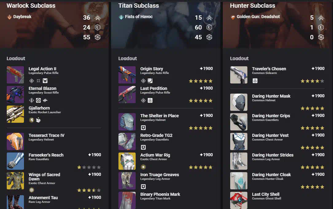Click the second perk icon under Eternal Blazon
Image resolution: width=333 pixels, height=209 pixels.
pos(38,100)
